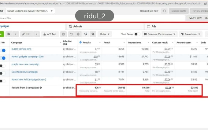Enable Case tech new campaign toggle
Image resolution: width=208 pixels, height=130 pixels.
(2, 73)
